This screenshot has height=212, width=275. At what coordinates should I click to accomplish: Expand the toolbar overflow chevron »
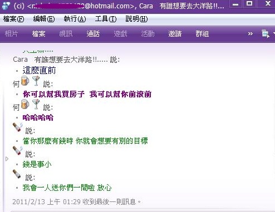(251, 34)
